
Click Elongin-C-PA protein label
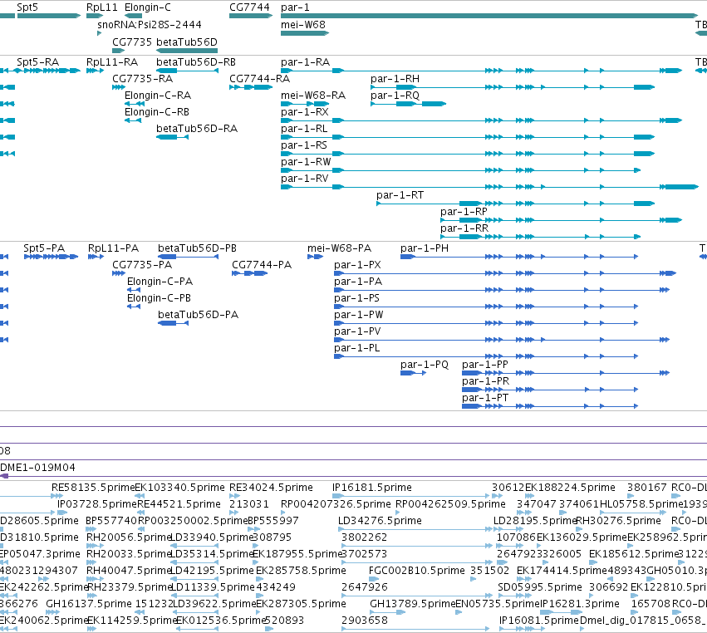pyautogui.click(x=160, y=282)
